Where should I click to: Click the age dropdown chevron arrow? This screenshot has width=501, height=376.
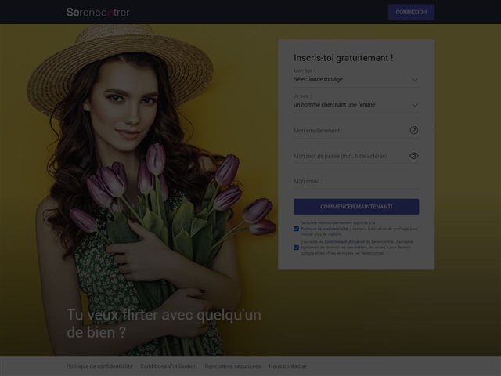click(x=415, y=79)
